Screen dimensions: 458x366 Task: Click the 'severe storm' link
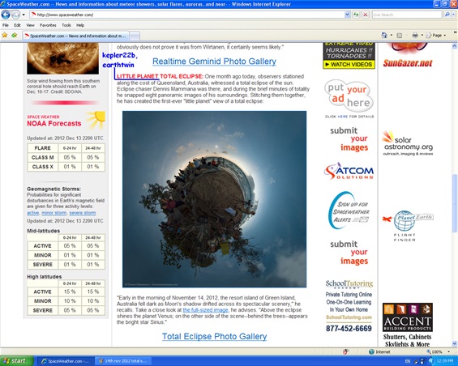[x=83, y=213]
